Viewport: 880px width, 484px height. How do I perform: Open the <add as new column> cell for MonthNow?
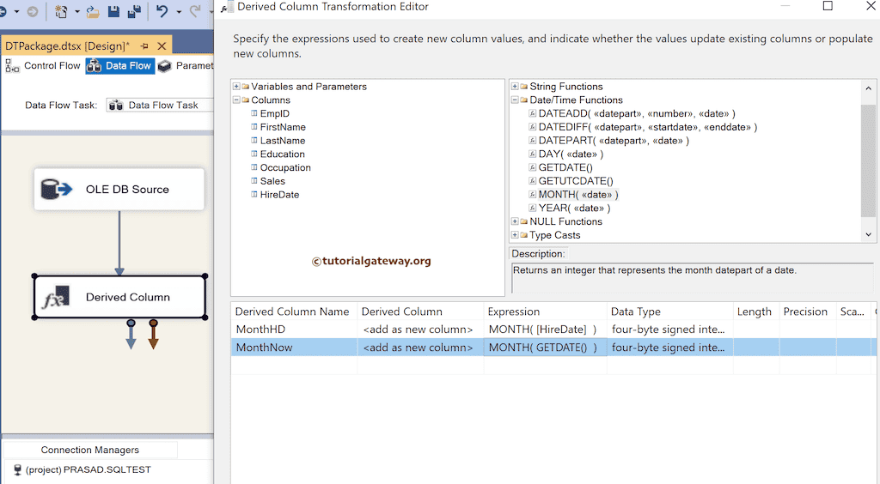pos(420,348)
